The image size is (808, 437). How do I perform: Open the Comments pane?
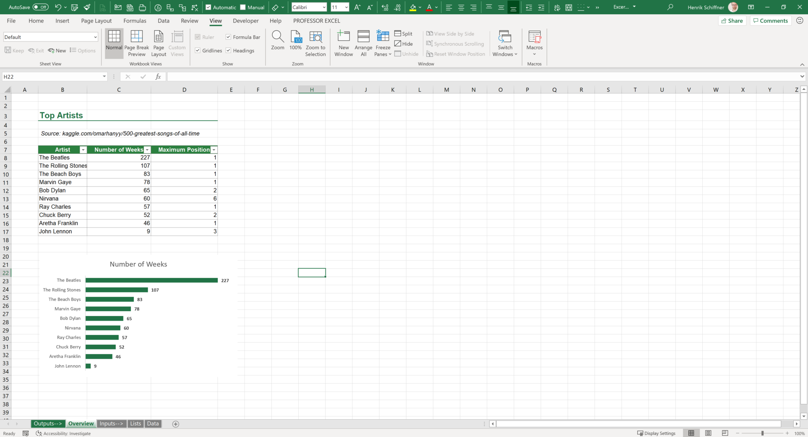point(770,21)
